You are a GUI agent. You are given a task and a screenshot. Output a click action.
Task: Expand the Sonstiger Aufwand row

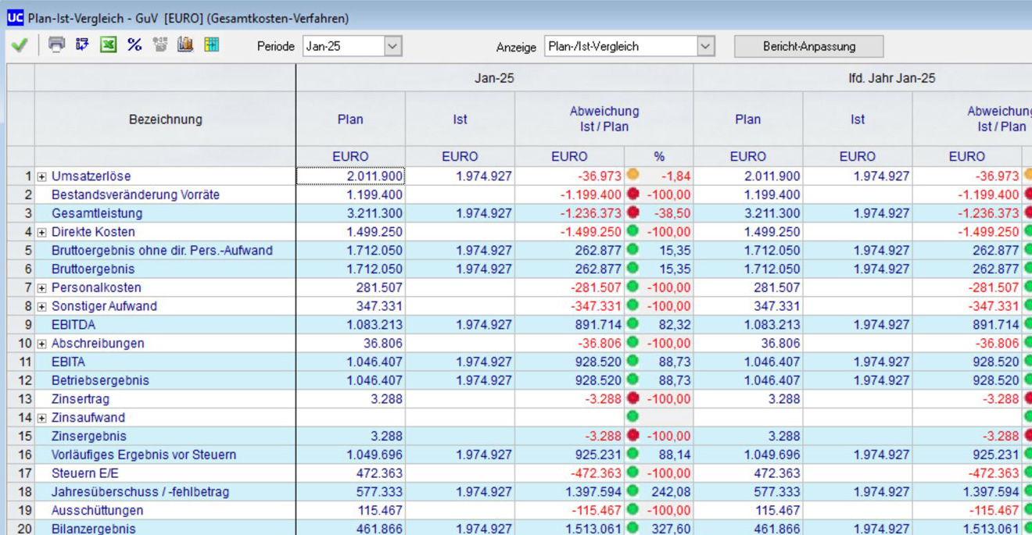point(42,307)
